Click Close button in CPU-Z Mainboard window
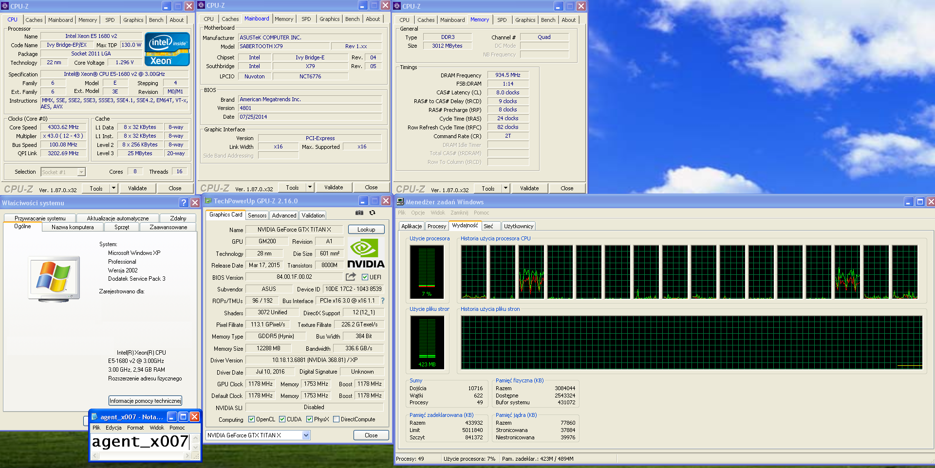 (x=371, y=187)
